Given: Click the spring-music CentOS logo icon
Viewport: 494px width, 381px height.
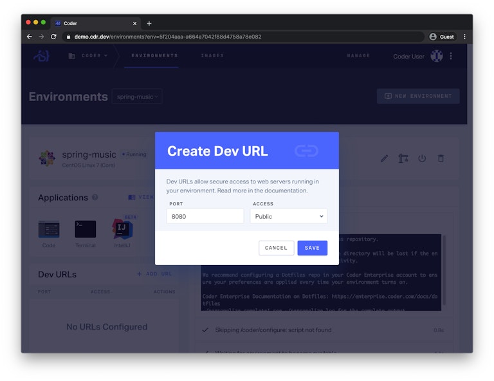Looking at the screenshot, I should point(47,158).
